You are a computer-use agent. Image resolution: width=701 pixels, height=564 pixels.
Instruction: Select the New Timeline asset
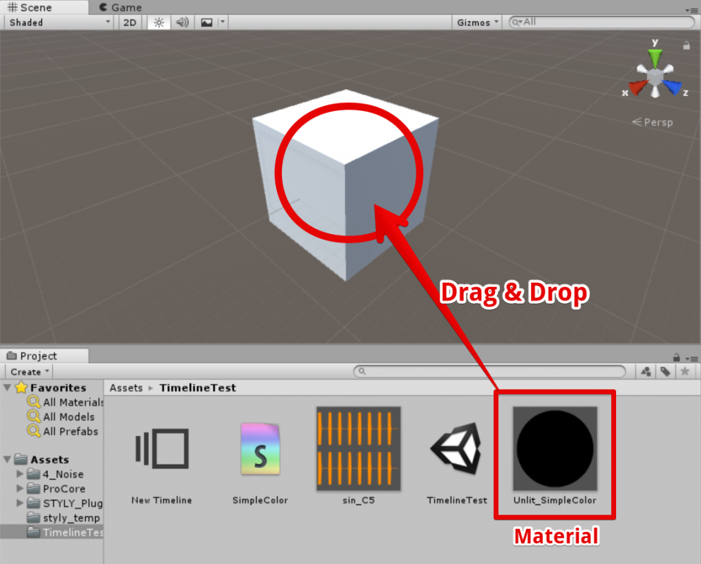tap(162, 457)
